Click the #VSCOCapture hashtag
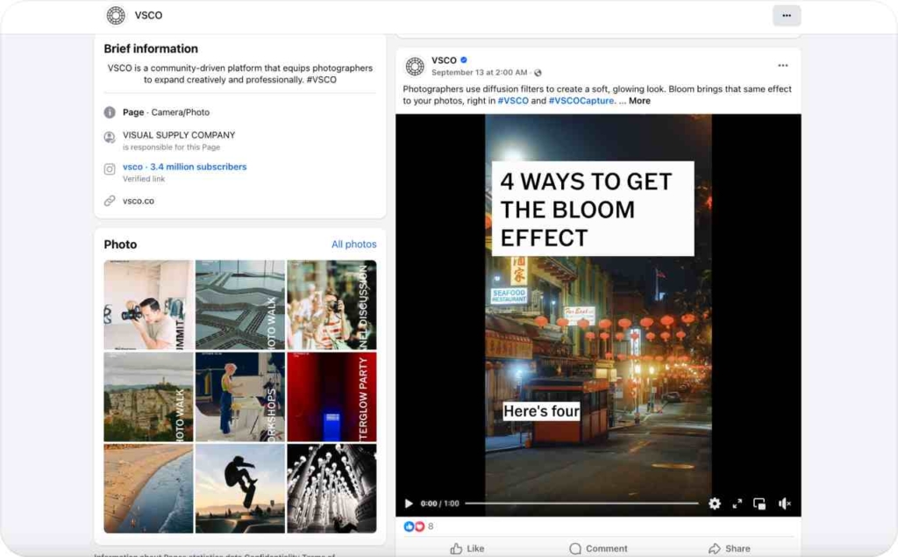The image size is (898, 557). click(581, 101)
